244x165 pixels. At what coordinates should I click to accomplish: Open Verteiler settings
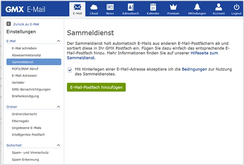[x=18, y=82]
